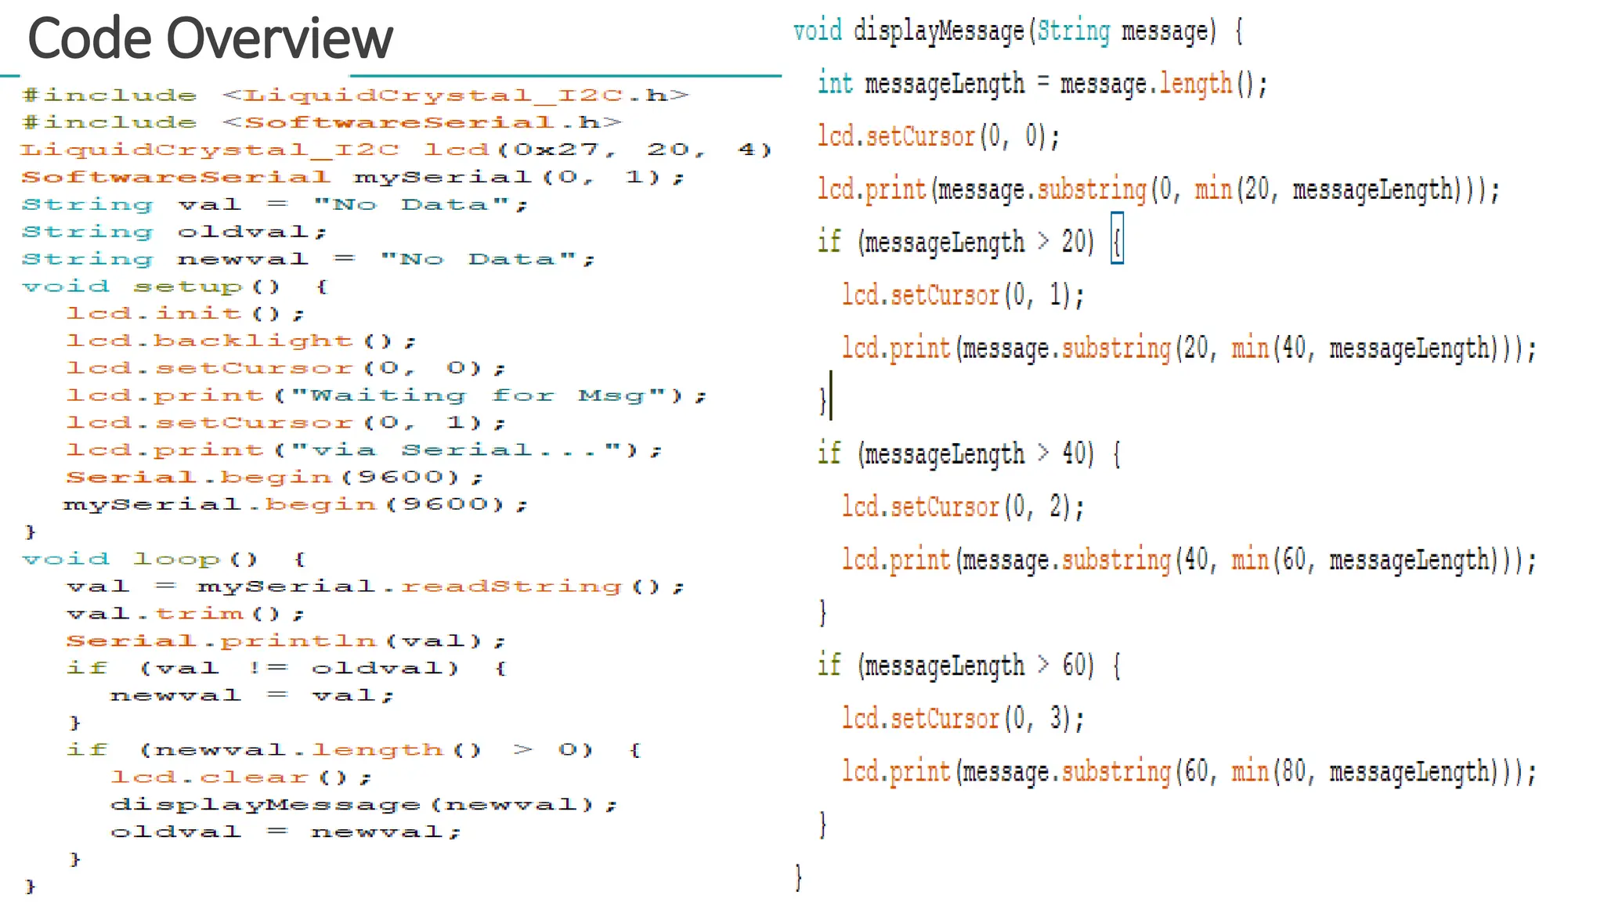The image size is (1604, 902).
Task: Click the 'void displayMessage(String message) {' header
Action: point(1017,31)
